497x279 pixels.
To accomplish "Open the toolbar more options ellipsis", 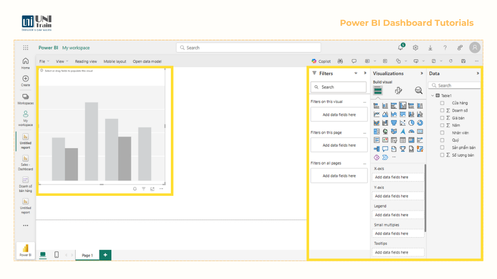I will tap(477, 61).
